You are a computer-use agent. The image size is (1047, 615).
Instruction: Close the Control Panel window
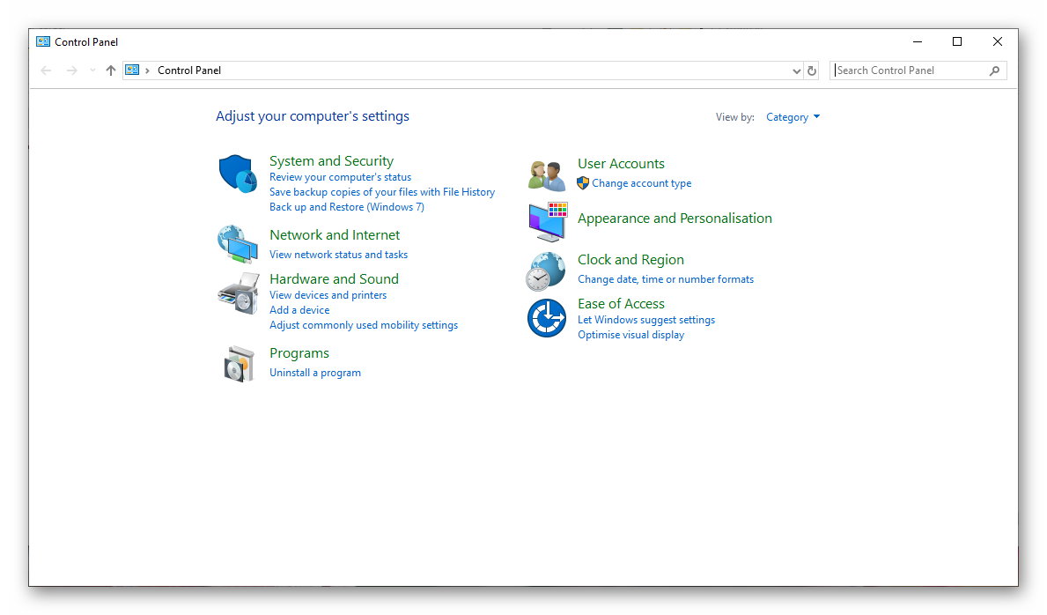pos(998,41)
